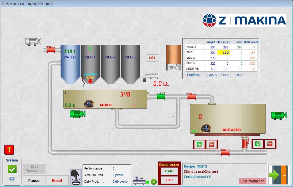This screenshot has width=293, height=187.
Task: Click the compressor STOP button
Action: (x=169, y=180)
